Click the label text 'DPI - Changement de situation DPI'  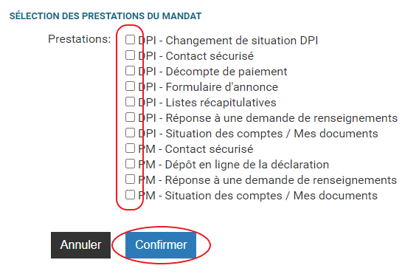[x=228, y=41]
